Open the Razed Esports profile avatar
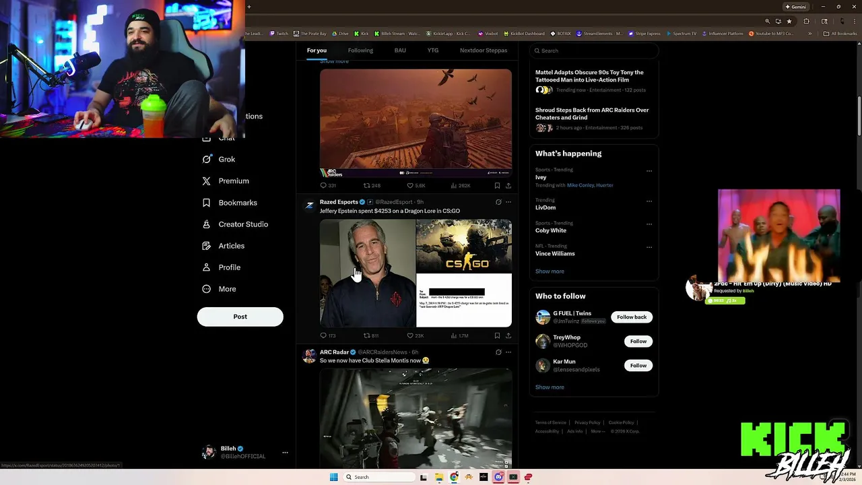862x485 pixels. [x=309, y=205]
